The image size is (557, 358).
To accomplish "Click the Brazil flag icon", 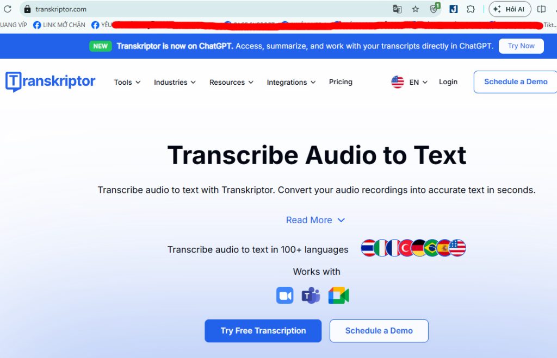I will coord(431,248).
